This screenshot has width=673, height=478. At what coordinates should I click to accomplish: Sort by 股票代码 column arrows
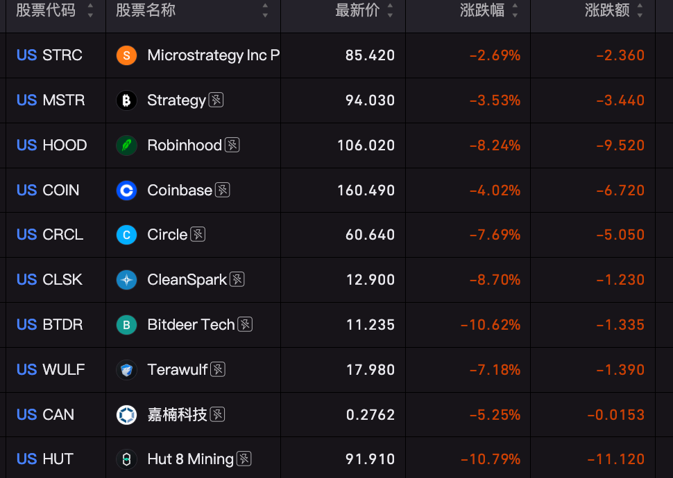[90, 10]
